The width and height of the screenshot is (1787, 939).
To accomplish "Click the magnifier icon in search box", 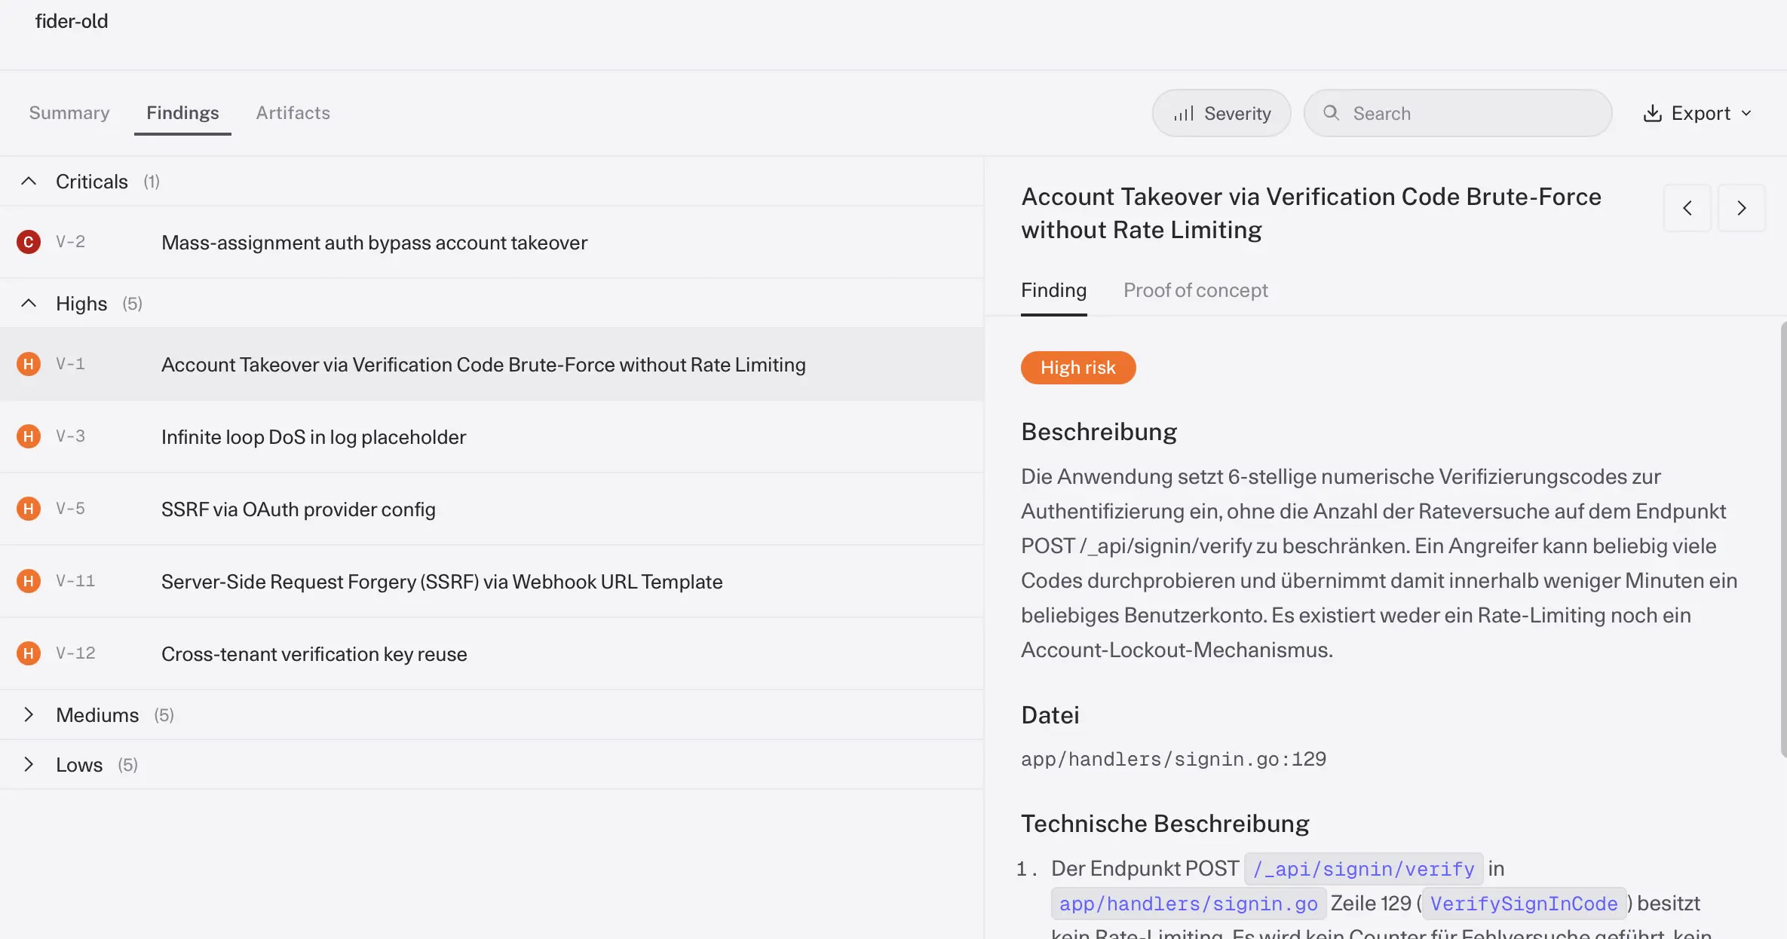I will point(1332,113).
